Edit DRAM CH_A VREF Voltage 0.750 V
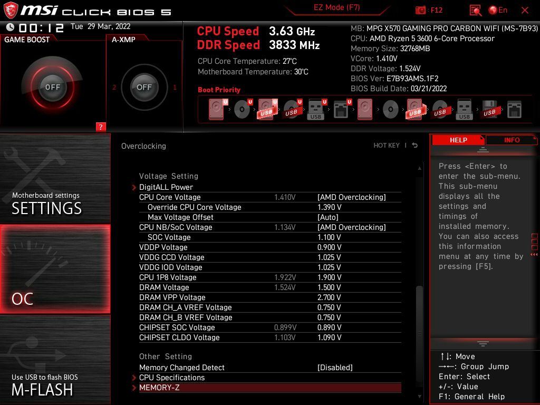 [x=329, y=307]
